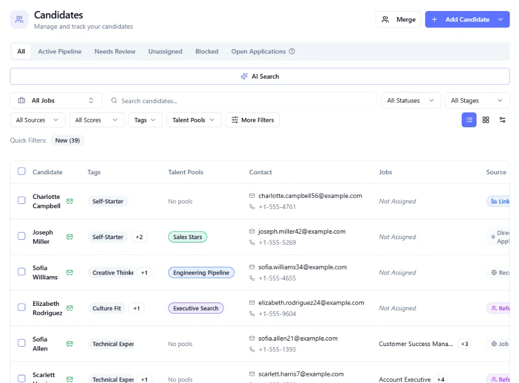Switch to Active Pipeline tab
519x383 pixels.
pyautogui.click(x=60, y=51)
